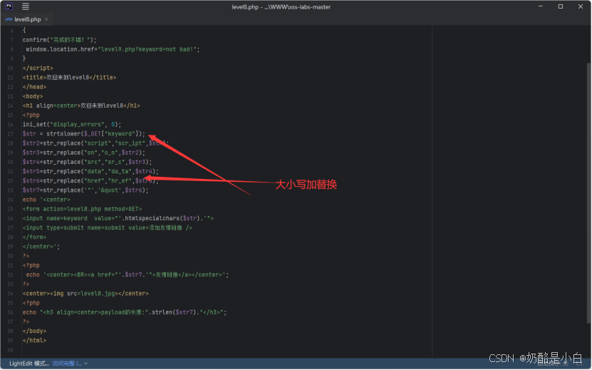Image resolution: width=592 pixels, height=370 pixels.
Task: Click the closing </body> tag
Action: click(x=34, y=331)
